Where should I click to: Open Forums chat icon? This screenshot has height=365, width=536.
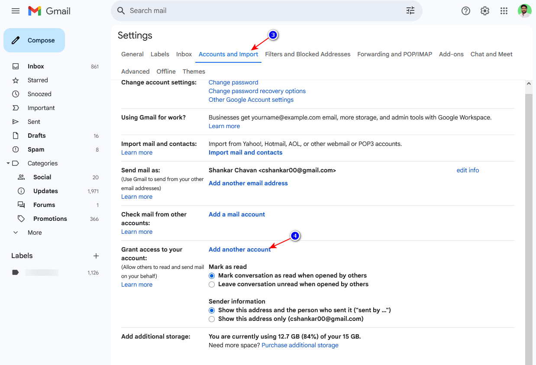point(21,205)
